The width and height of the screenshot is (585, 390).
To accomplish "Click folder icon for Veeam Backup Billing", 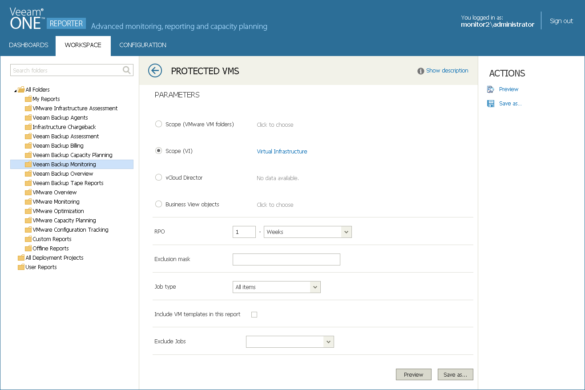I will coord(28,145).
